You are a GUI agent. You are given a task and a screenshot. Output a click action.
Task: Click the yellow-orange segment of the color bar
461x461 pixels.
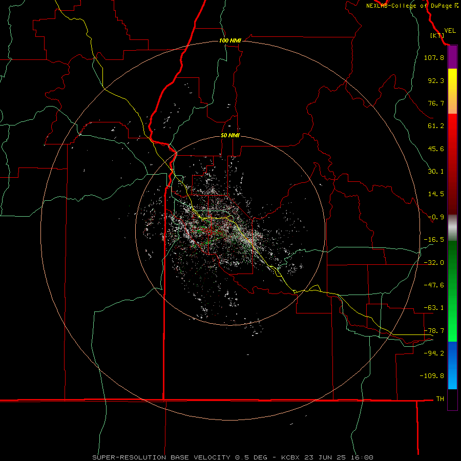[452, 91]
